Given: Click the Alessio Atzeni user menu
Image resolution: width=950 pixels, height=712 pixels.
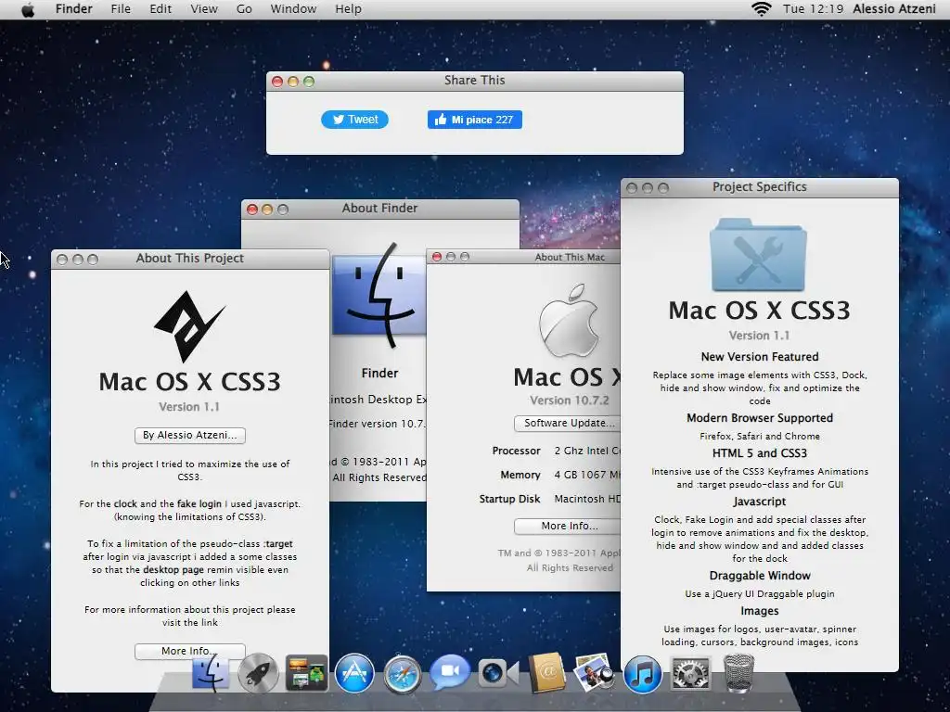Looking at the screenshot, I should 894,9.
